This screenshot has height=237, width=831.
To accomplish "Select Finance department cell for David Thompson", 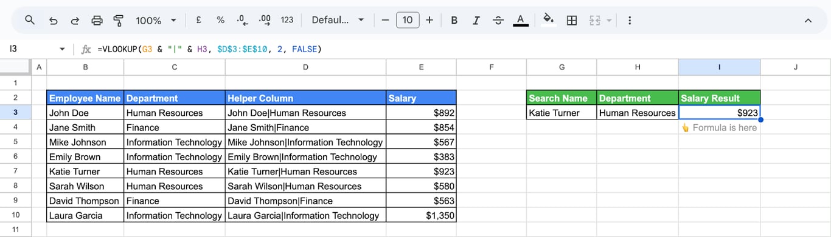I will click(174, 201).
